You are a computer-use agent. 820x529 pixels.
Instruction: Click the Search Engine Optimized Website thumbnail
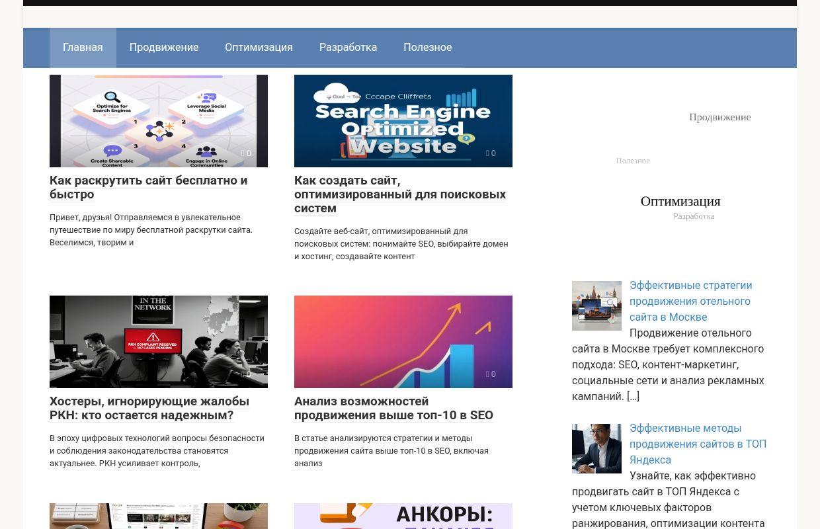point(403,120)
